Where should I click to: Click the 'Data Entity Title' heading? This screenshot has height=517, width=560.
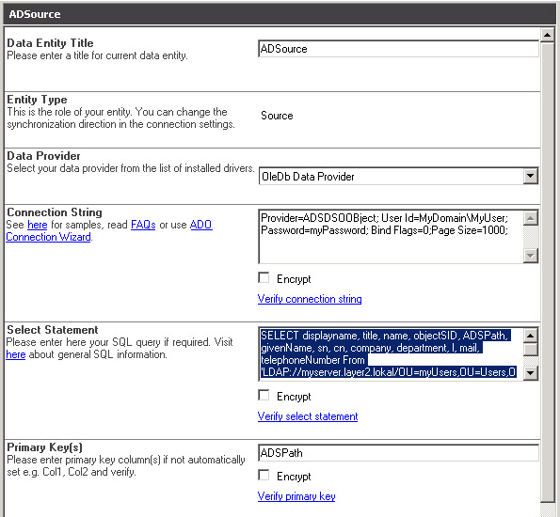point(51,43)
